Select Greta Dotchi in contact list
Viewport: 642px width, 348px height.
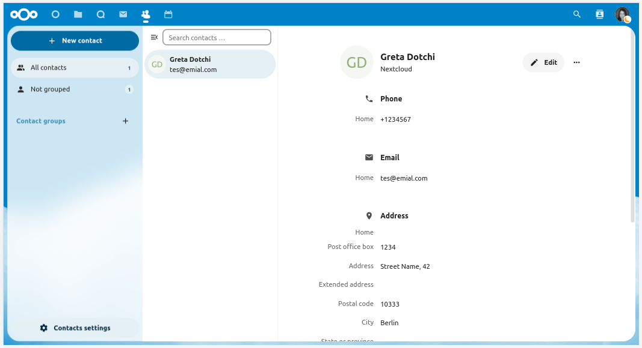(x=210, y=64)
